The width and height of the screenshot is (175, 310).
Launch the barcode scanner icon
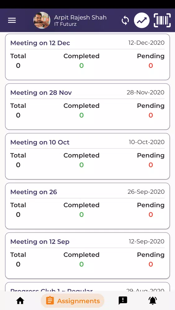(162, 20)
